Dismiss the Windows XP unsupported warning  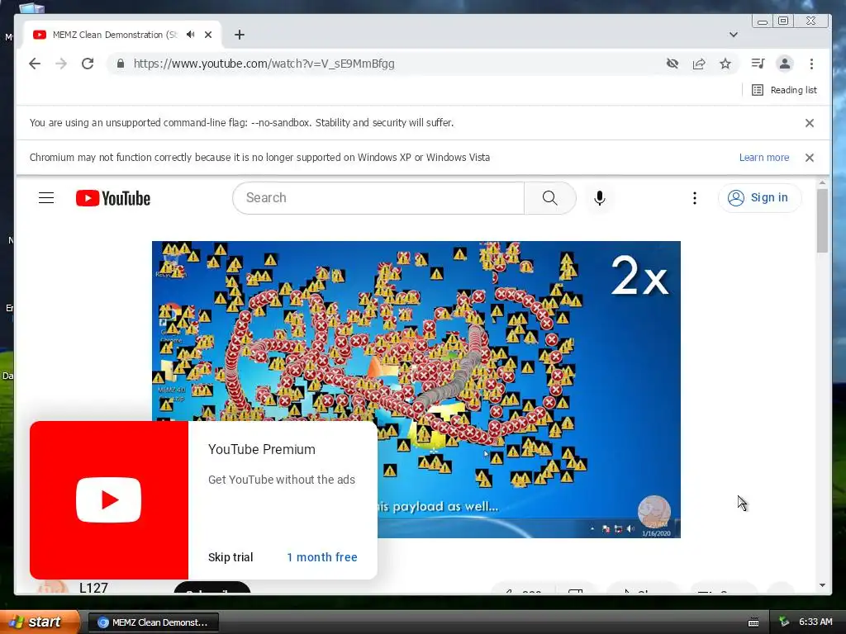pyautogui.click(x=810, y=158)
